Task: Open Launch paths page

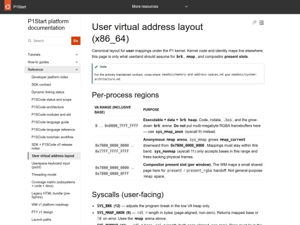Action: pyautogui.click(x=41, y=219)
